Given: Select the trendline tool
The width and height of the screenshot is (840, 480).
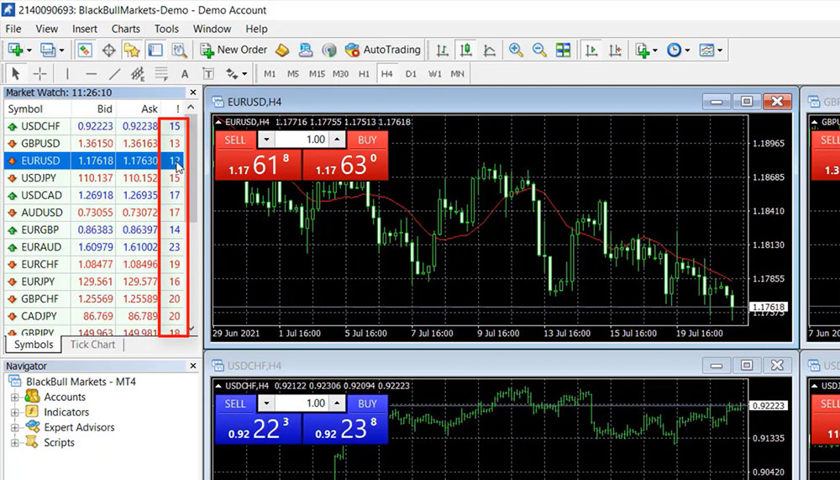Looking at the screenshot, I should (x=114, y=73).
